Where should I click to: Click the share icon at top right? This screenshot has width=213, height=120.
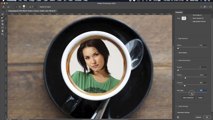tap(211, 7)
